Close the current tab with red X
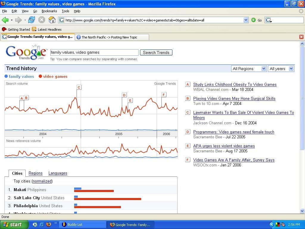Viewport: 305px width, 229px height. pyautogui.click(x=301, y=37)
